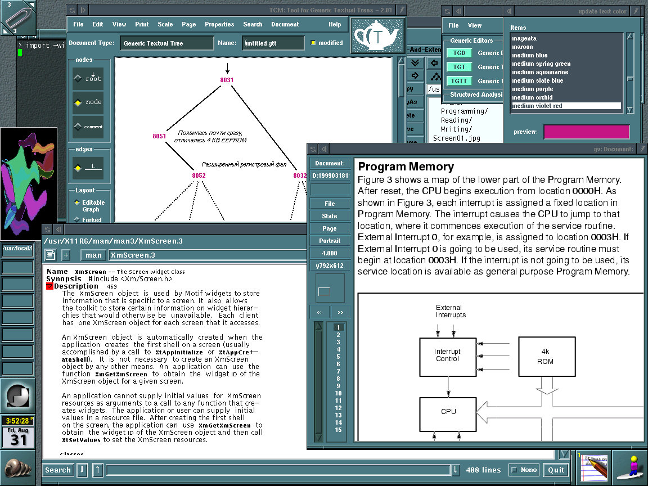Click the Name field containing untitled.gtt
This screenshot has height=486, width=648.
tap(273, 43)
